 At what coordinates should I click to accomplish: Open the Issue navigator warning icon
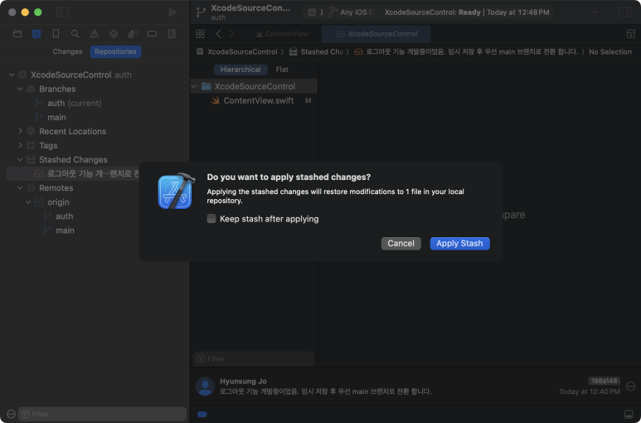[95, 33]
